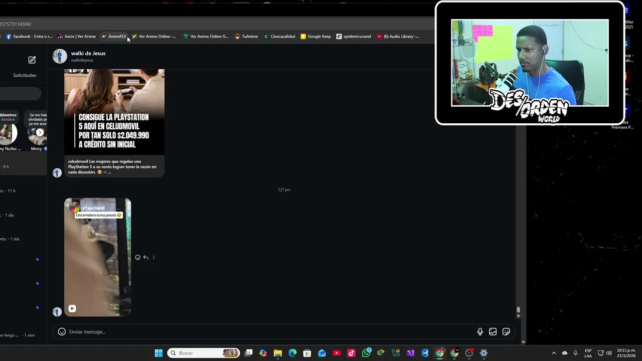Open walki de Jesus profile avatar
The image size is (642, 361).
(60, 56)
